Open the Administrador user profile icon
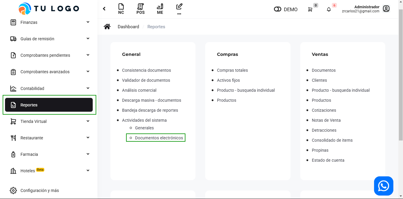Image resolution: width=403 pixels, height=199 pixels. pos(386,9)
